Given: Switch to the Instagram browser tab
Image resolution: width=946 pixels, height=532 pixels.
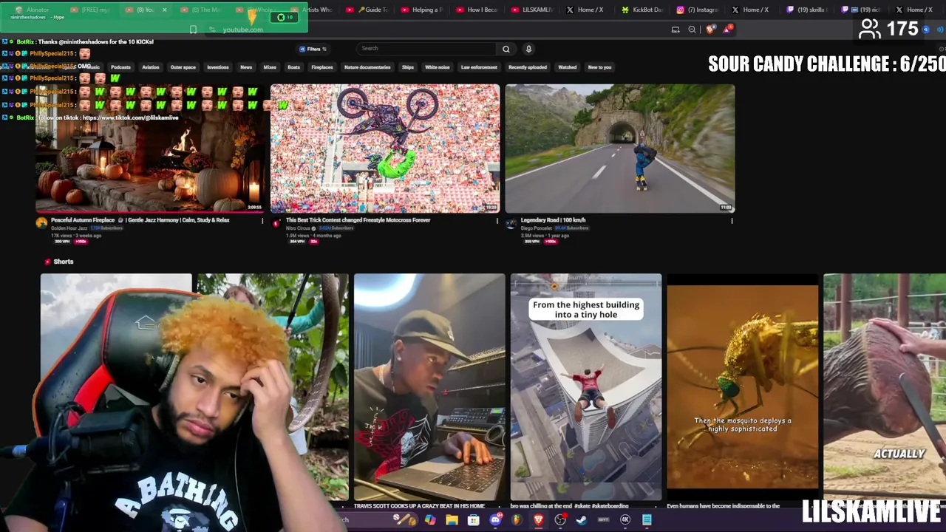Looking at the screenshot, I should (698, 10).
